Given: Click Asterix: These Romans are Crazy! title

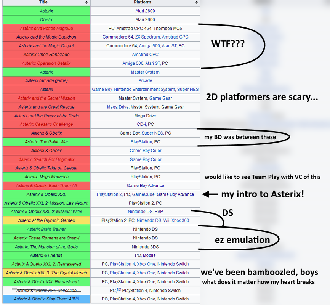Looking at the screenshot, I should click(x=46, y=238).
